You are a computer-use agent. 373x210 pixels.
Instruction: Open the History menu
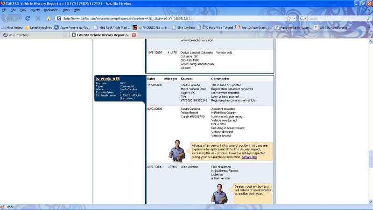tap(35, 10)
